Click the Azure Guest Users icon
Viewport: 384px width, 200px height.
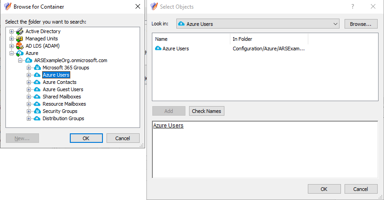click(37, 89)
